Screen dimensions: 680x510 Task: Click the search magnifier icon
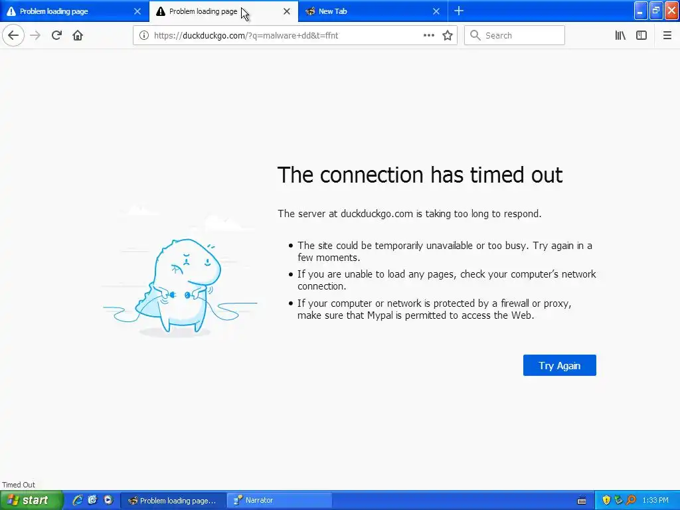[x=475, y=35]
